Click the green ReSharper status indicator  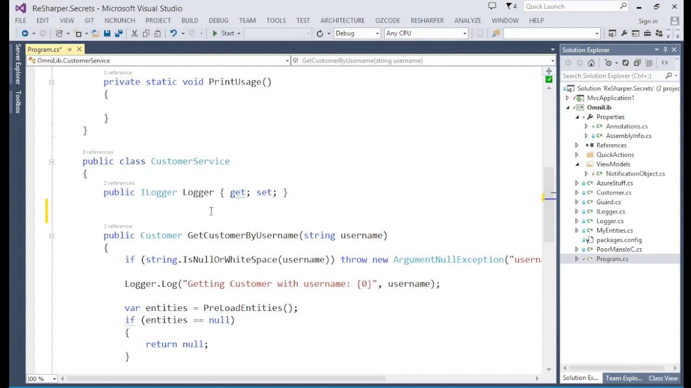548,79
